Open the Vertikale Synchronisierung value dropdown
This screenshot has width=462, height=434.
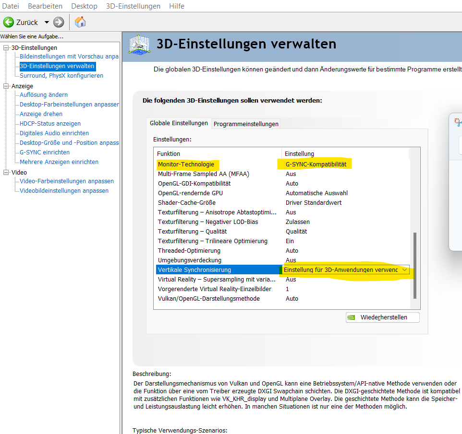(x=404, y=270)
